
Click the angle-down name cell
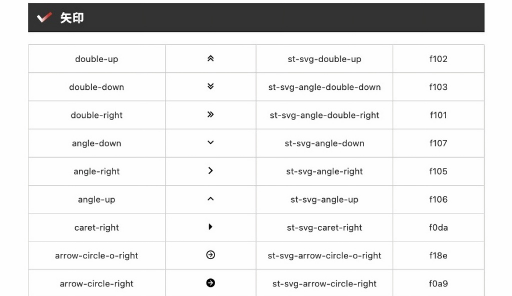(x=97, y=143)
